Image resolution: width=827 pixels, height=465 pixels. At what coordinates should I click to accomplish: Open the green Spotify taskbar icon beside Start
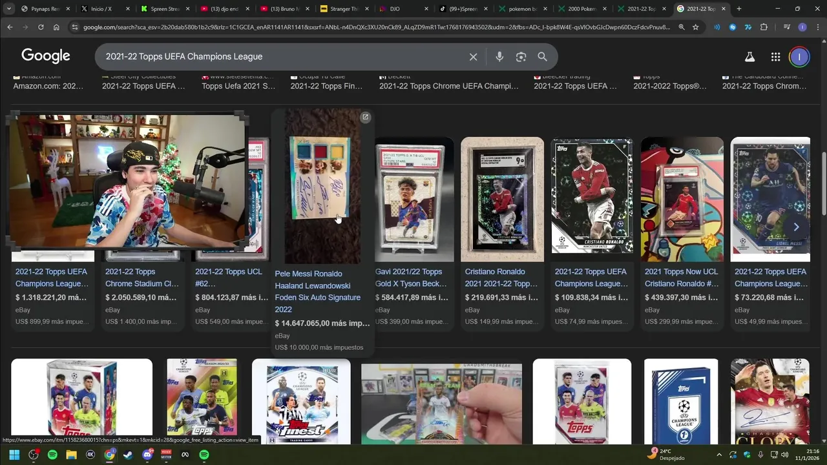pyautogui.click(x=52, y=455)
